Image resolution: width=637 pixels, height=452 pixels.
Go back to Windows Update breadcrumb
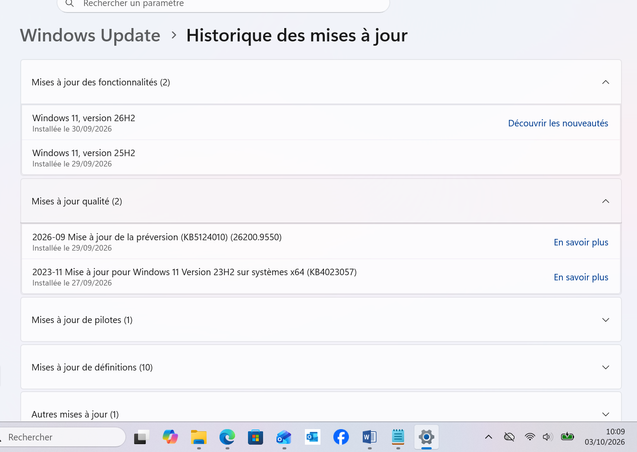[x=90, y=35]
